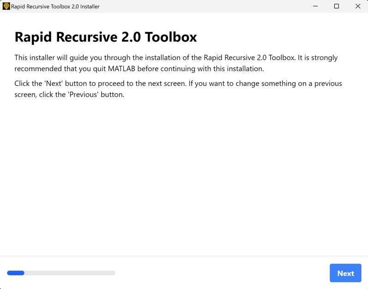Screen dimensions: 368x289
Task: Click the quoted 'Previous' word in instructions
Action: coord(83,95)
